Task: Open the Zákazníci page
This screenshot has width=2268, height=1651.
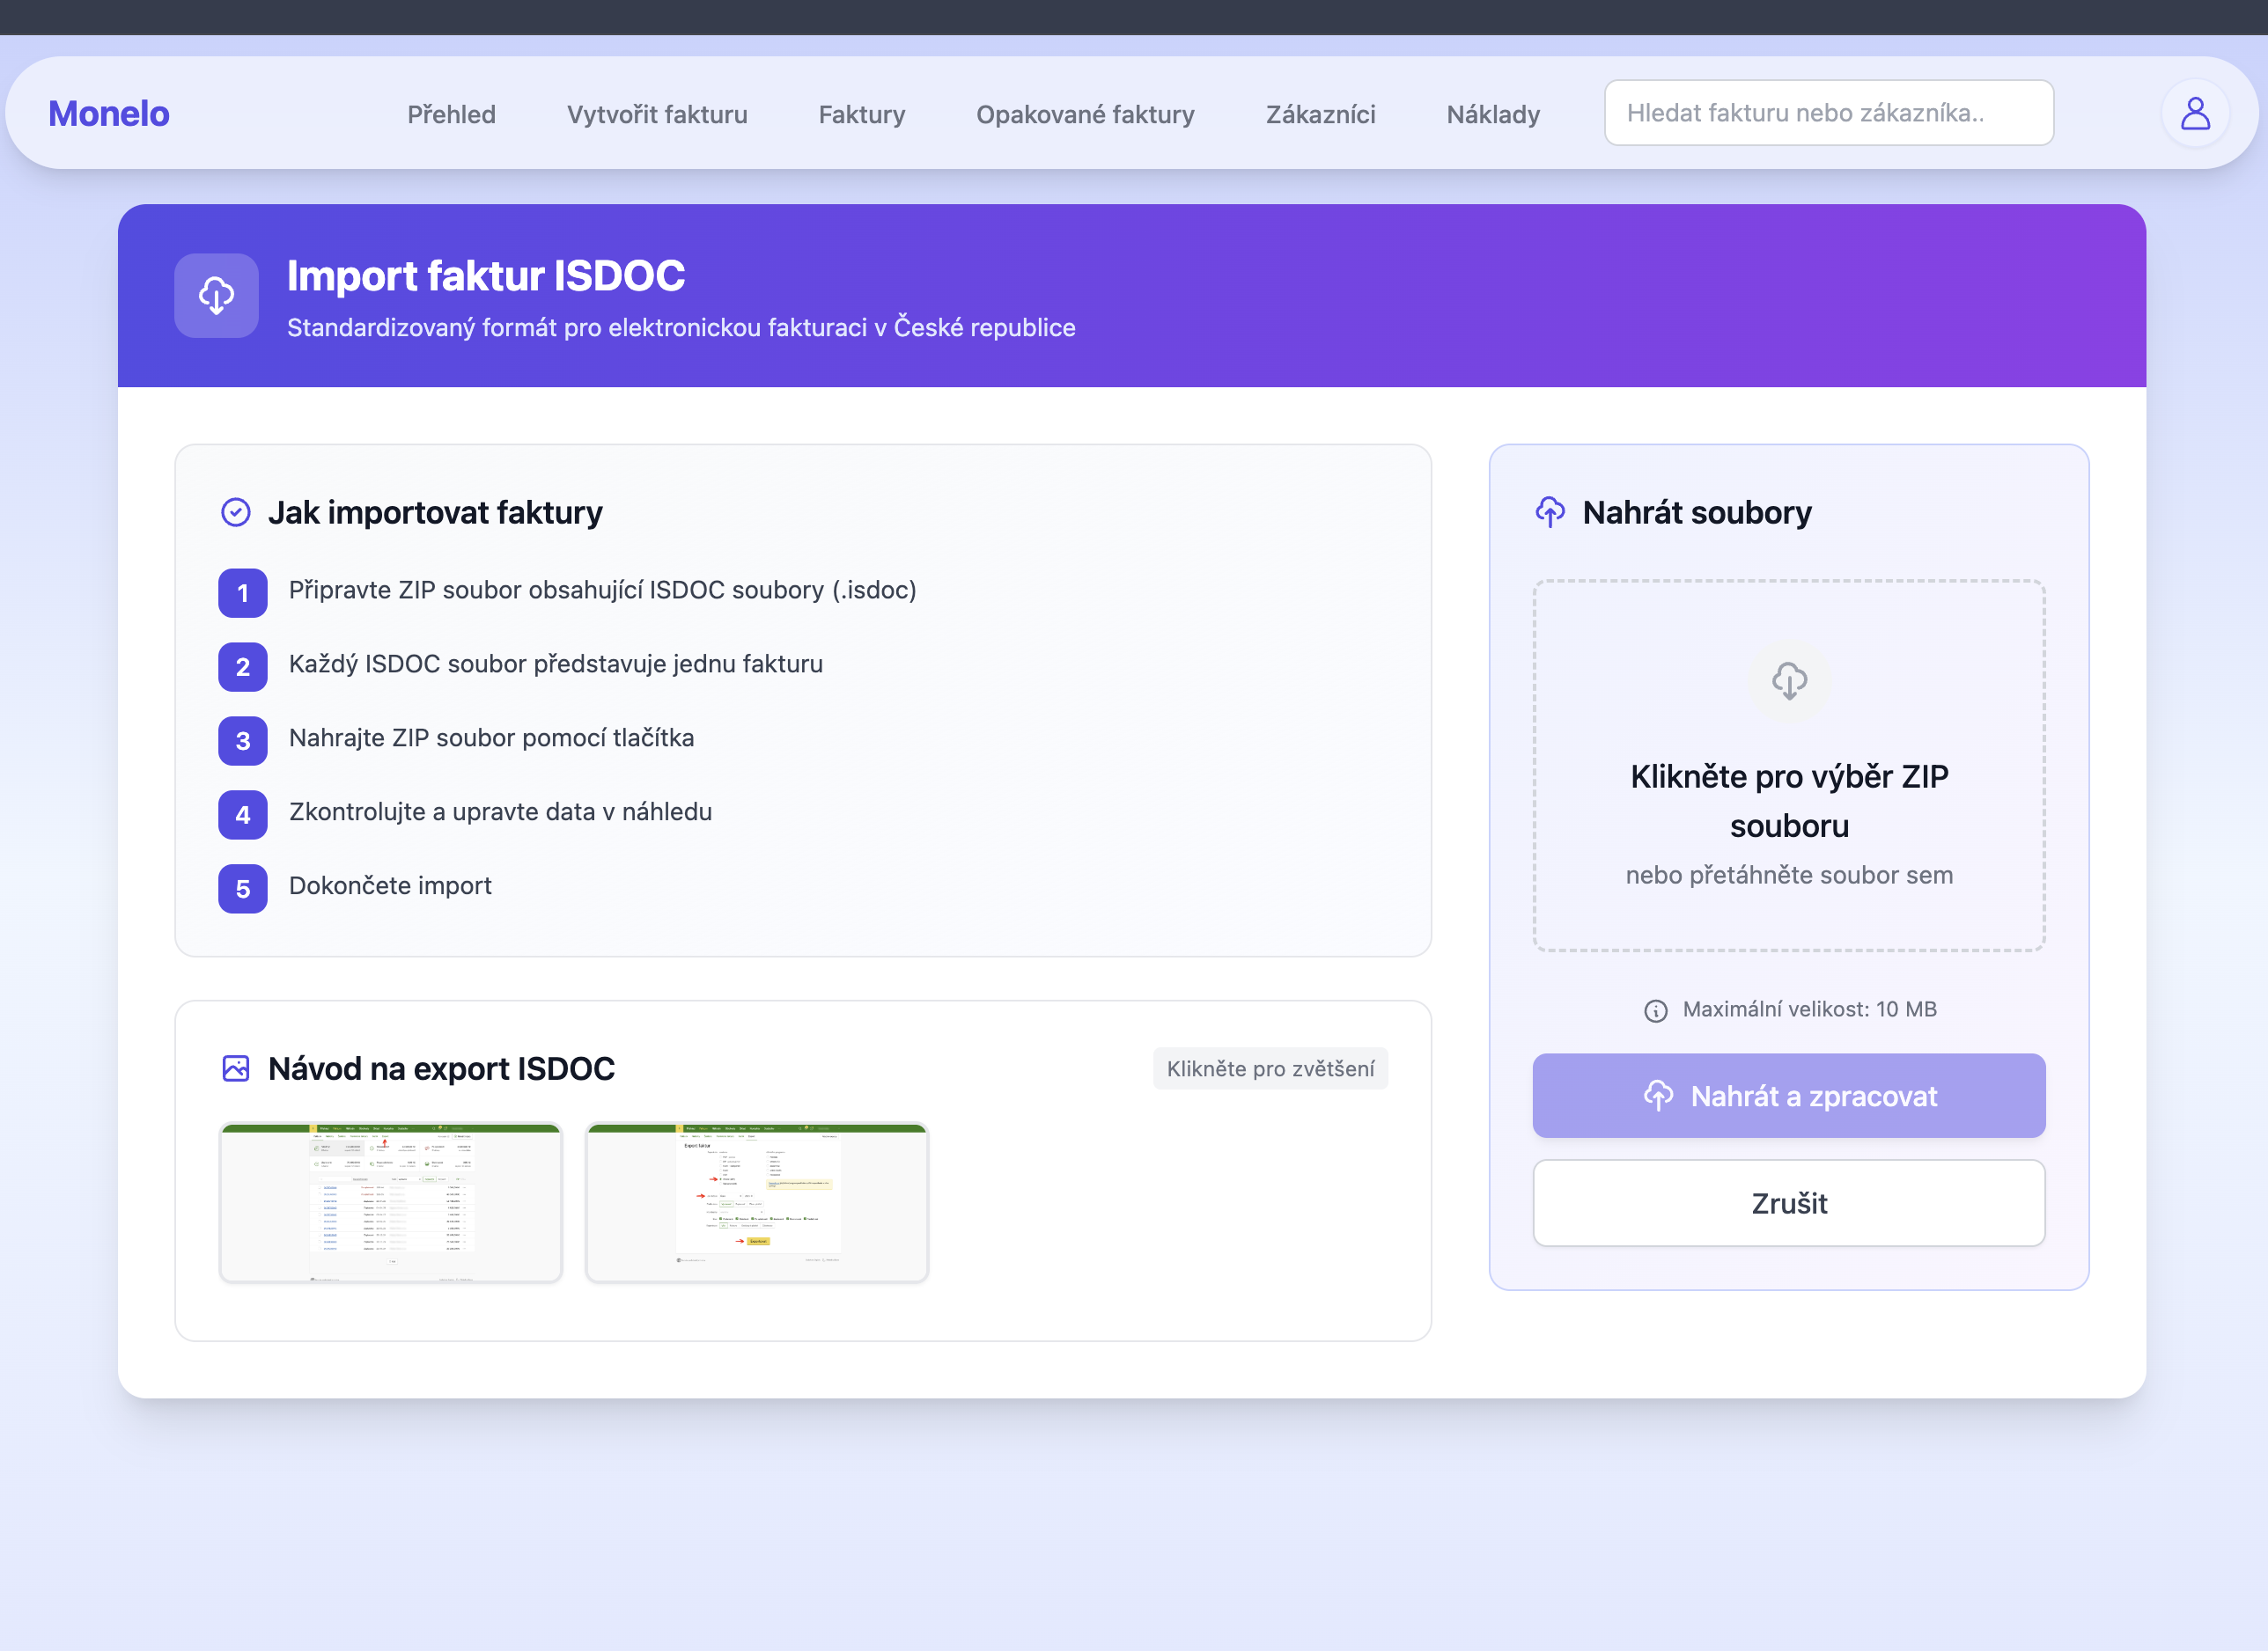Action: tap(1320, 114)
